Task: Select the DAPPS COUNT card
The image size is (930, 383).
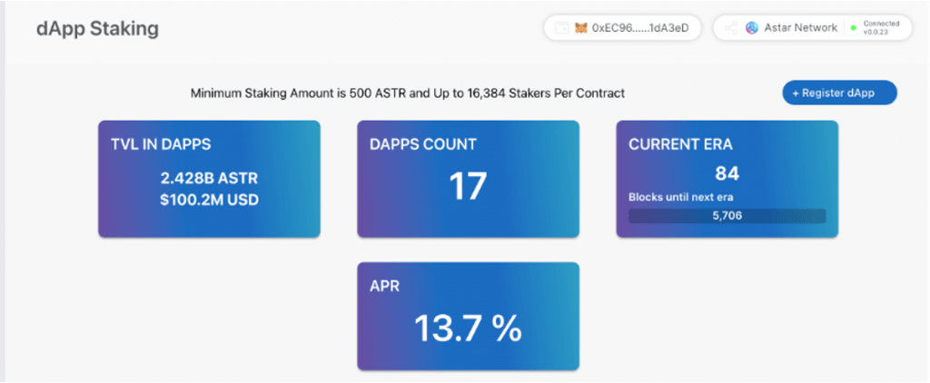Action: (468, 179)
